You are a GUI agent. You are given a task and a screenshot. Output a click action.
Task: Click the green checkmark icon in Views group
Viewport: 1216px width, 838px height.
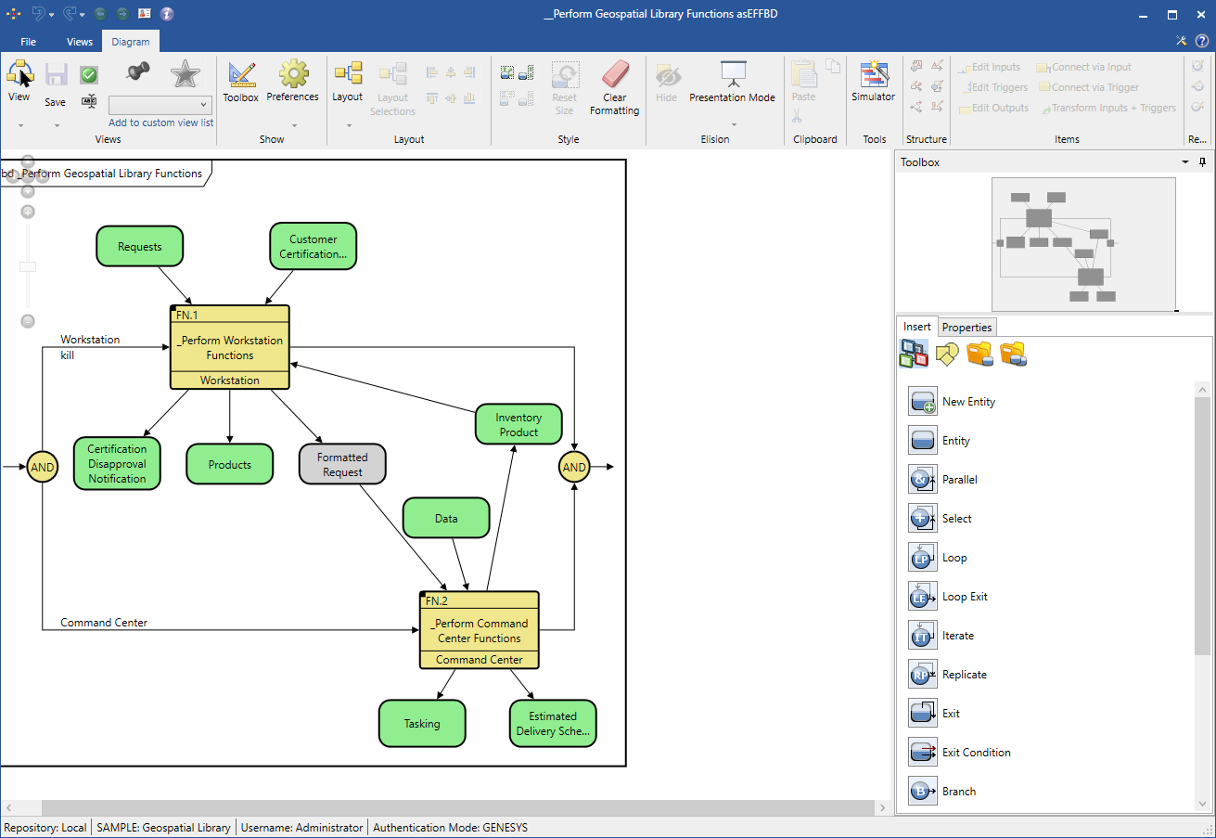pyautogui.click(x=89, y=75)
